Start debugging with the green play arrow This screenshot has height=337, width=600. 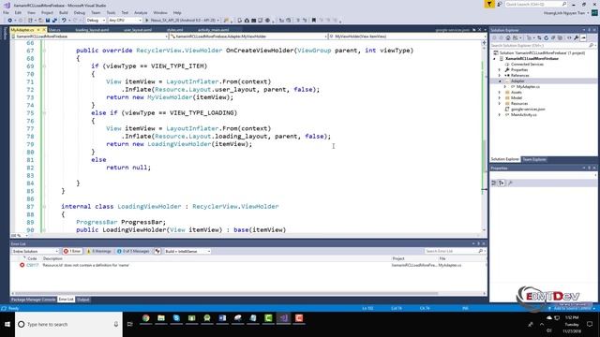(146, 21)
